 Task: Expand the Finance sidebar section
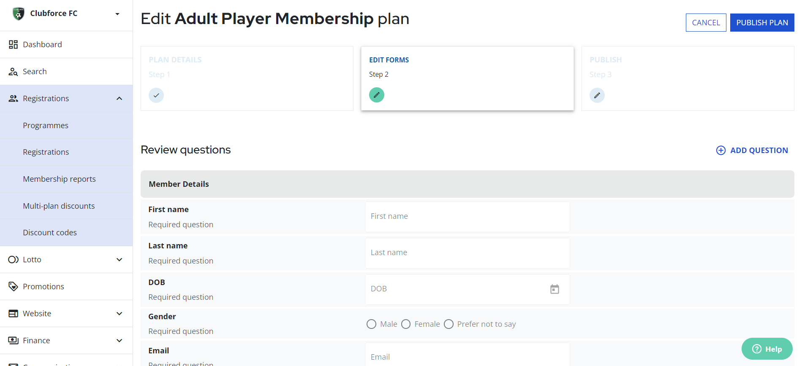[120, 340]
